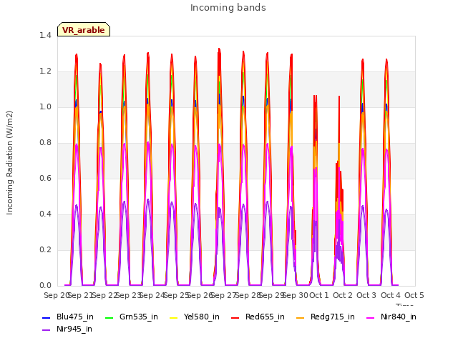
Task: Click the Sep 20 x-axis label
Action: pos(56,295)
